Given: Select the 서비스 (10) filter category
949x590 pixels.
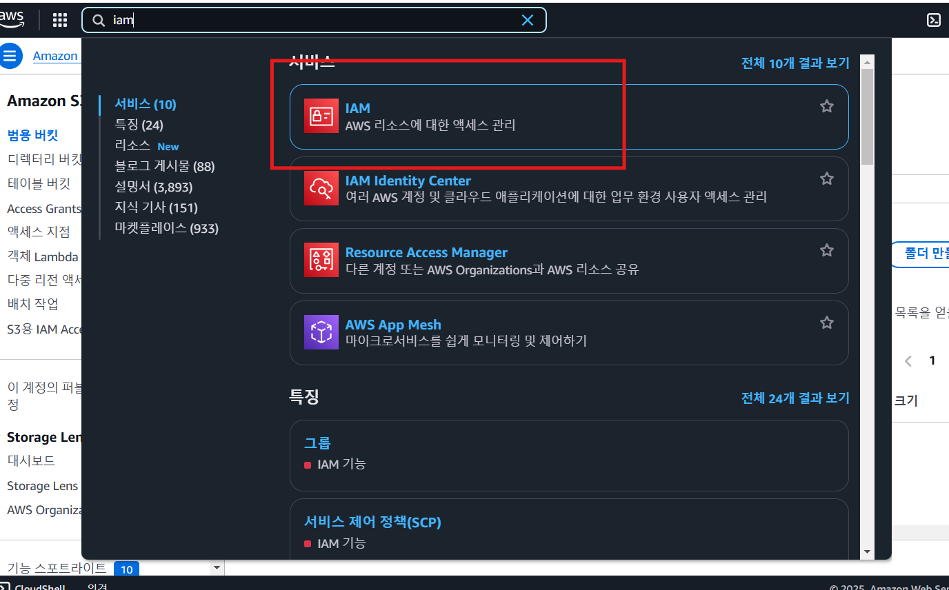Looking at the screenshot, I should [146, 105].
